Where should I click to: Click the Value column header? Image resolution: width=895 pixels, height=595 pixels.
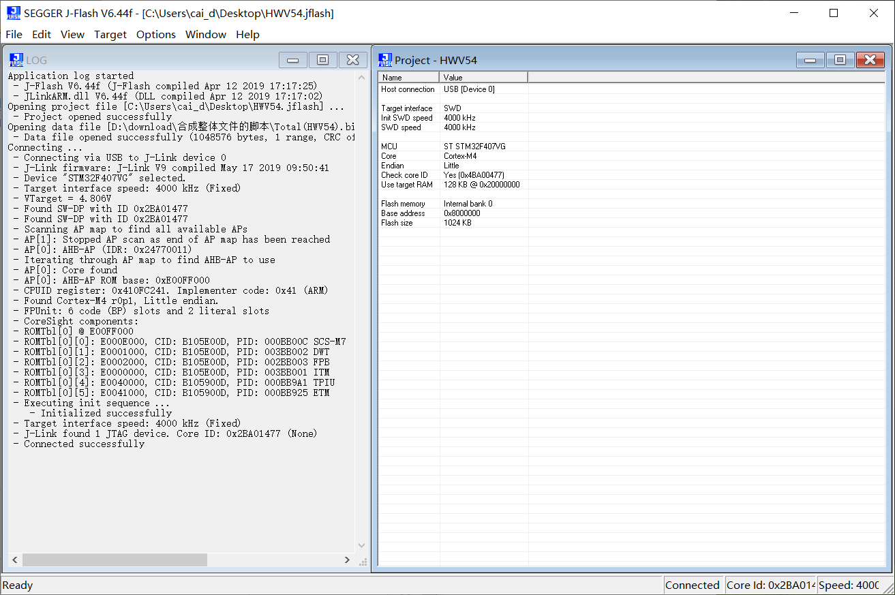484,77
